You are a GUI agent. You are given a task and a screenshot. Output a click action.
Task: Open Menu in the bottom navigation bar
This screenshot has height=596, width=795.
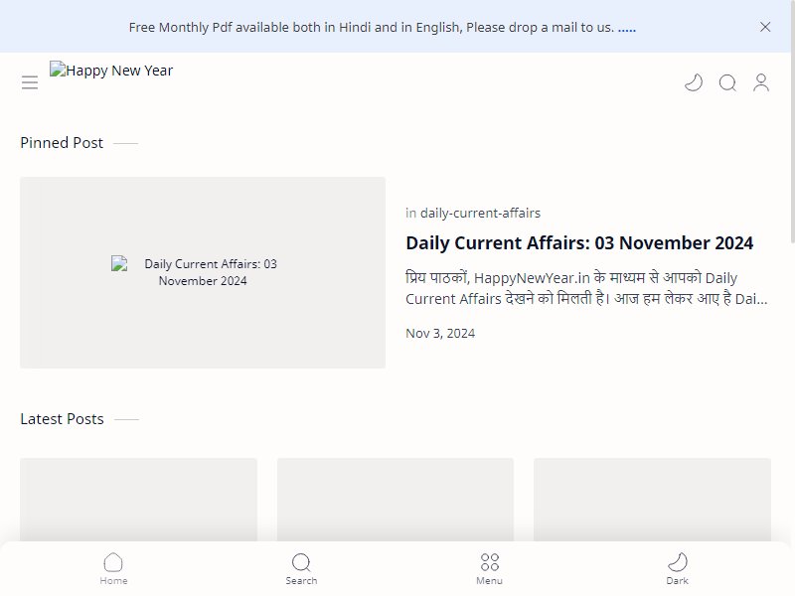489,568
